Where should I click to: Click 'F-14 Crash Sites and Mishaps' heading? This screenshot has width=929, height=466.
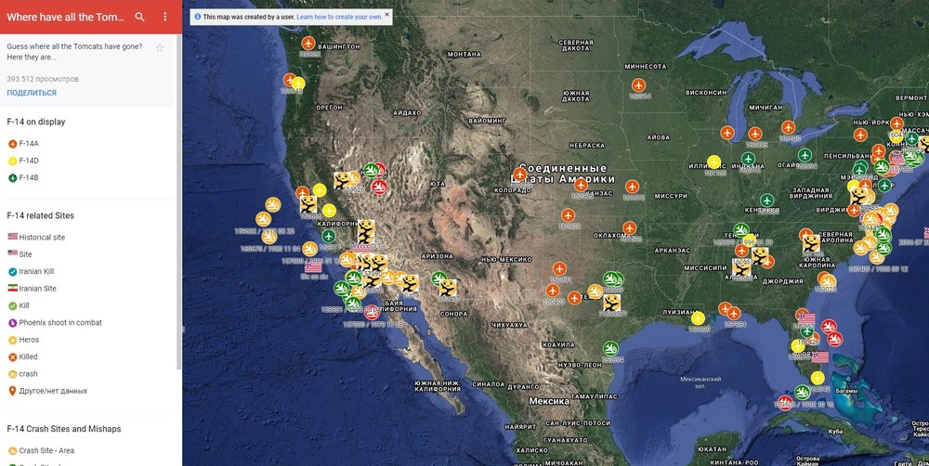pyautogui.click(x=64, y=429)
